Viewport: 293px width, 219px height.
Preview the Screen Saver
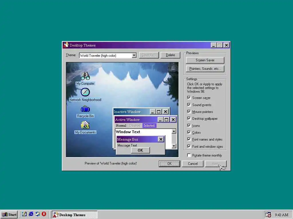click(205, 60)
